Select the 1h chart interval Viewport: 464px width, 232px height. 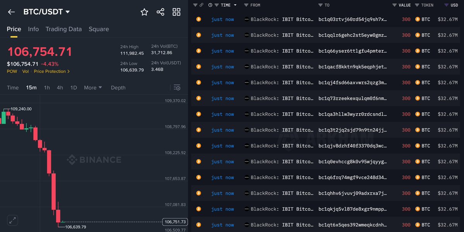click(47, 88)
